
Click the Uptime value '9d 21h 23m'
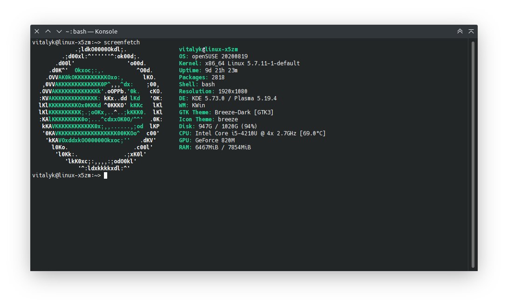coord(221,70)
